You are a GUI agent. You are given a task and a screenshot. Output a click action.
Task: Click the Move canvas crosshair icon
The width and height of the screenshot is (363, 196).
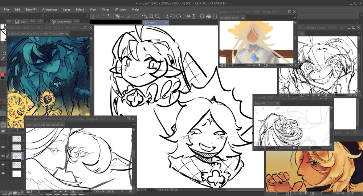(x=144, y=16)
